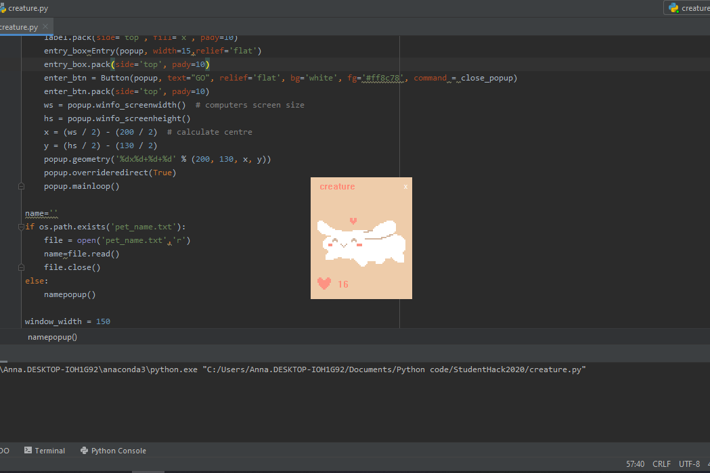Change the CRLF line separator setting

(x=661, y=464)
